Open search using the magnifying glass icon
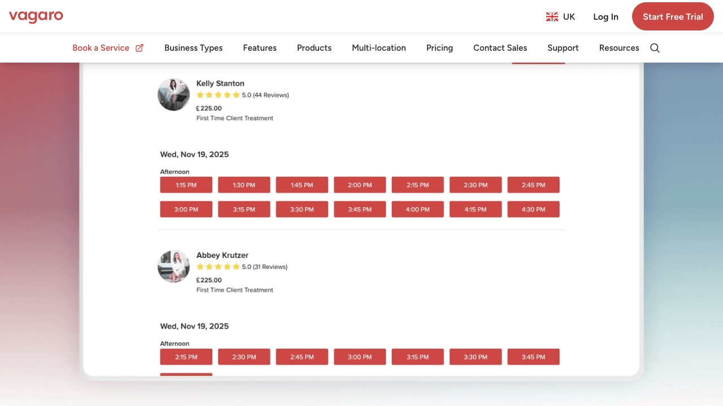The height and width of the screenshot is (406, 723). coord(655,48)
